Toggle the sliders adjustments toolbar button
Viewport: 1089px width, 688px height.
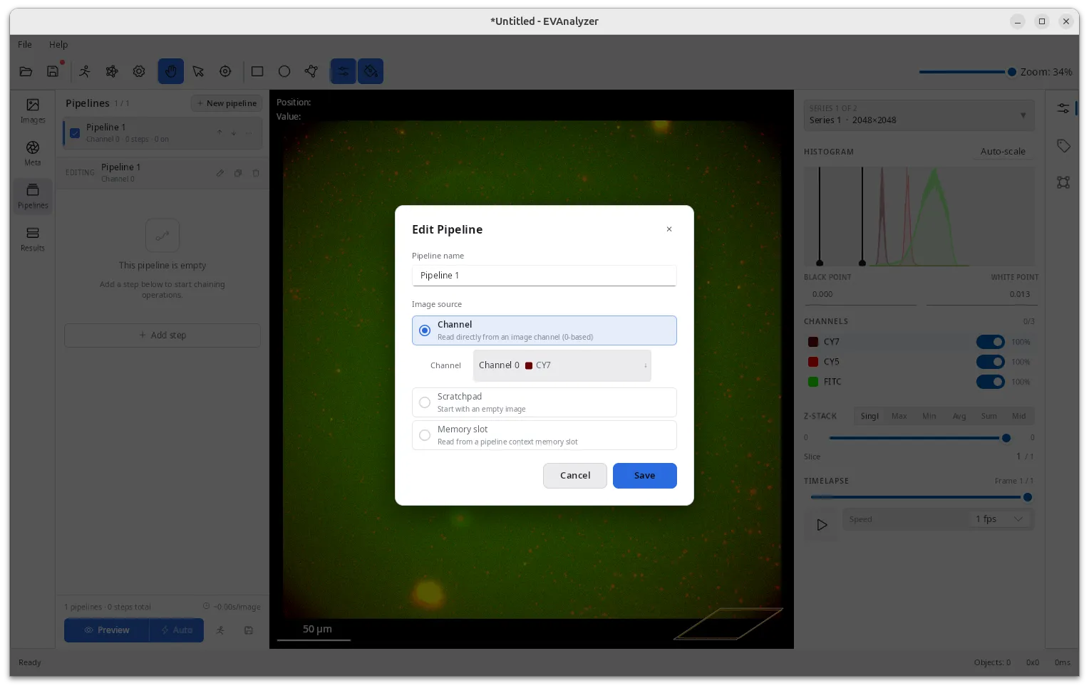click(344, 71)
